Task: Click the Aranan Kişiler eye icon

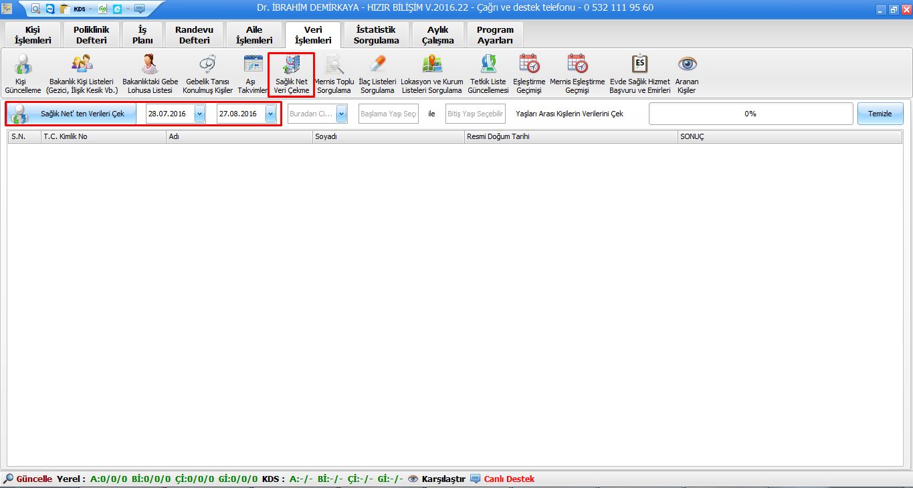Action: (x=687, y=65)
